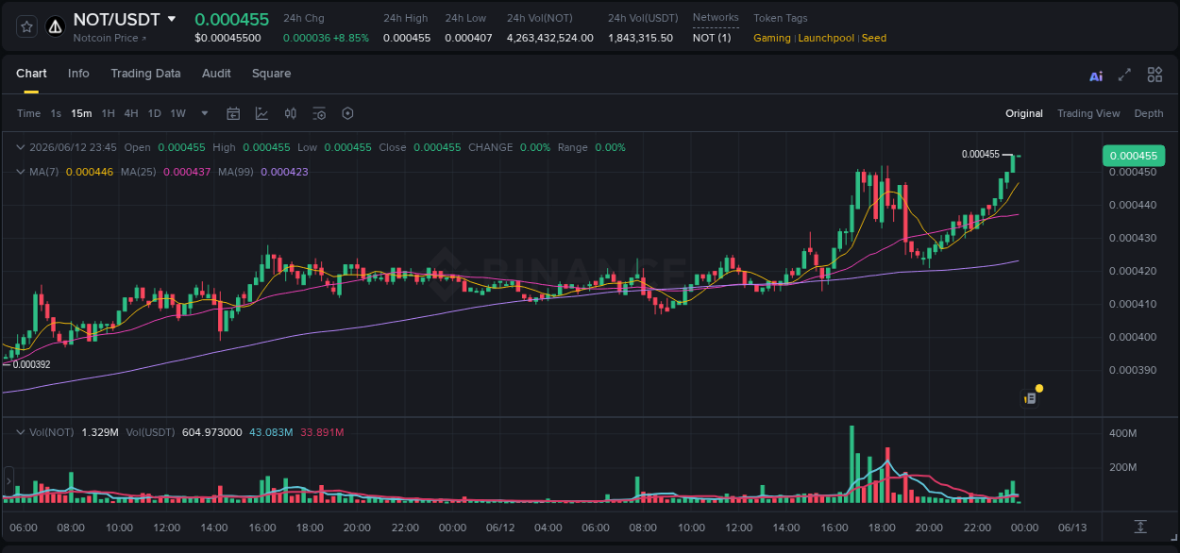Switch to Depth chart view
Viewport: 1180px width, 553px height.
coord(1149,113)
